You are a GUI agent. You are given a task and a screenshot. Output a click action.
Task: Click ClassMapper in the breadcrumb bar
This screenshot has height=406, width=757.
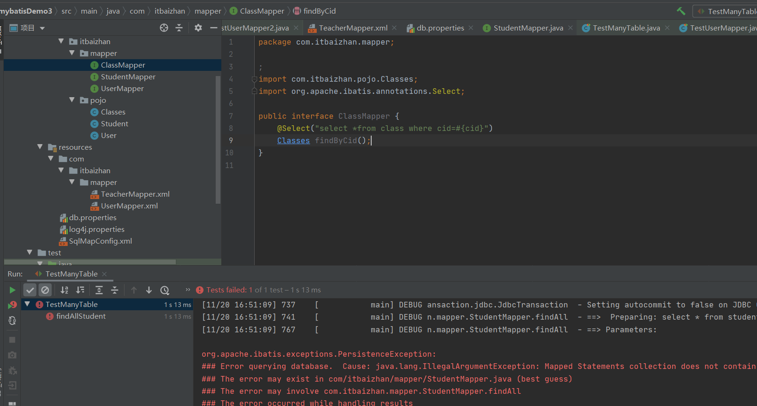click(x=262, y=11)
